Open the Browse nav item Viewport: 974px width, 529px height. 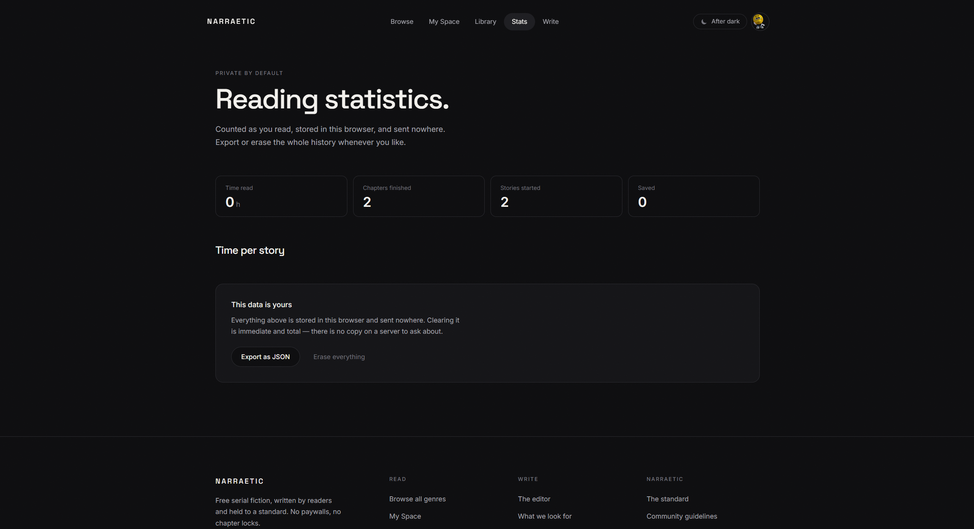tap(402, 22)
